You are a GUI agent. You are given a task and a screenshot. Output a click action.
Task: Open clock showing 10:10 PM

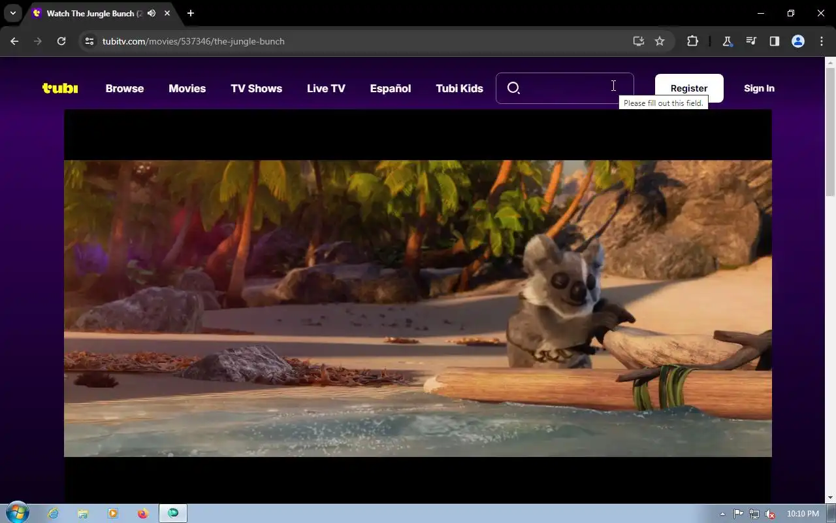(x=803, y=514)
